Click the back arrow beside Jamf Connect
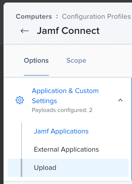 pyautogui.click(x=25, y=31)
